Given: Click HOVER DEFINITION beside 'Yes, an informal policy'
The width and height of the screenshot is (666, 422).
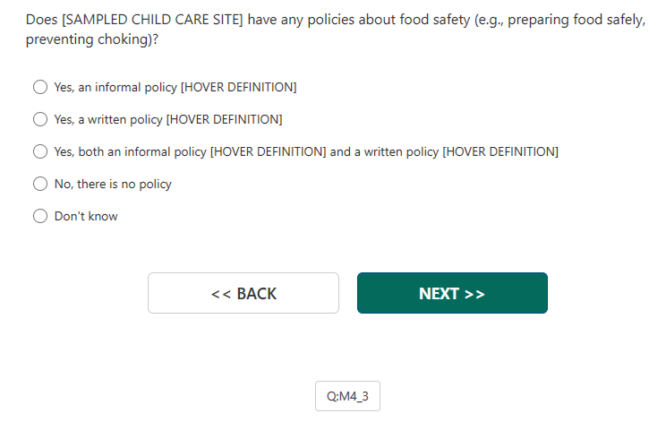Looking at the screenshot, I should point(239,87).
